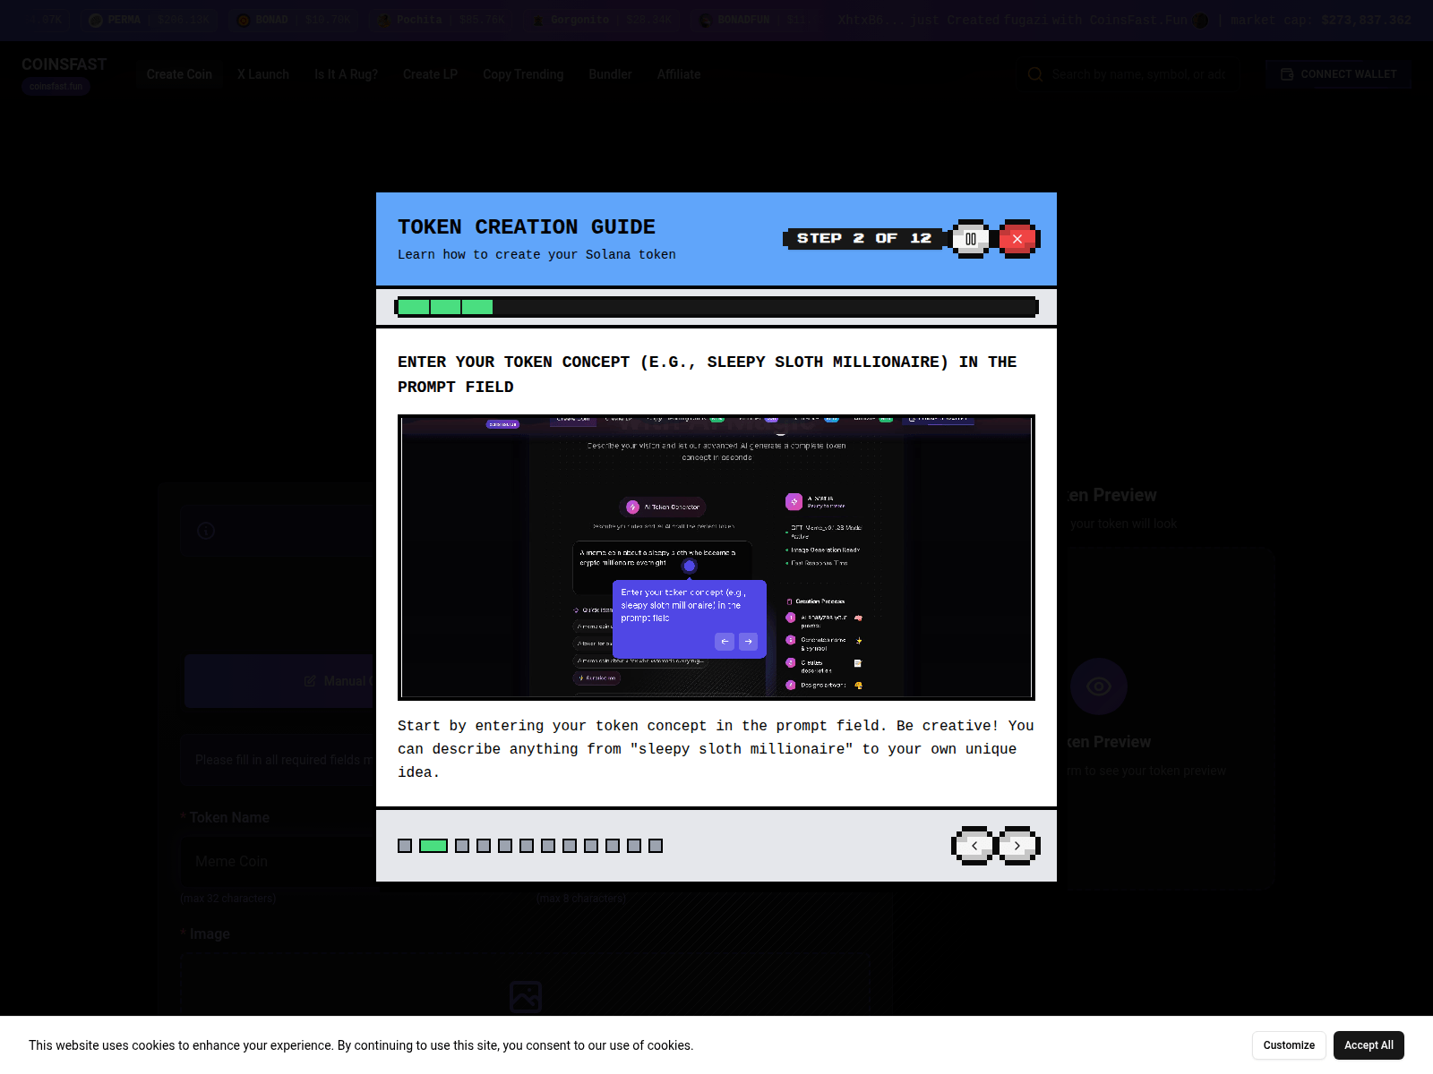Open the Affiliate menu item

point(679,74)
